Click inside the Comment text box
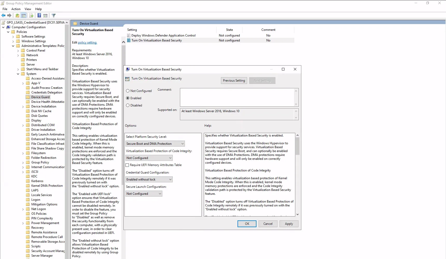Screen dimensions: 446x259 point(237,97)
